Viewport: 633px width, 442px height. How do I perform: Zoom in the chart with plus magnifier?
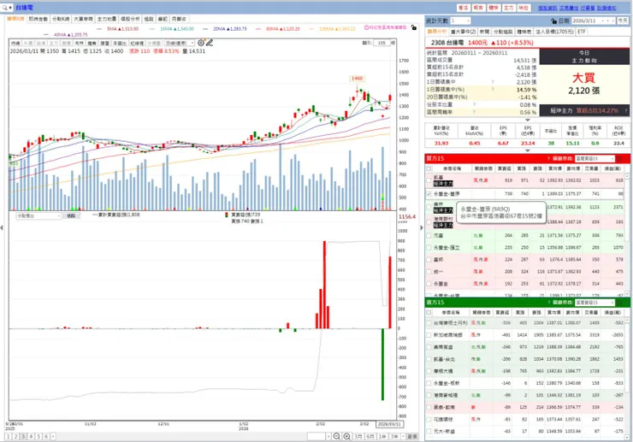[346, 436]
